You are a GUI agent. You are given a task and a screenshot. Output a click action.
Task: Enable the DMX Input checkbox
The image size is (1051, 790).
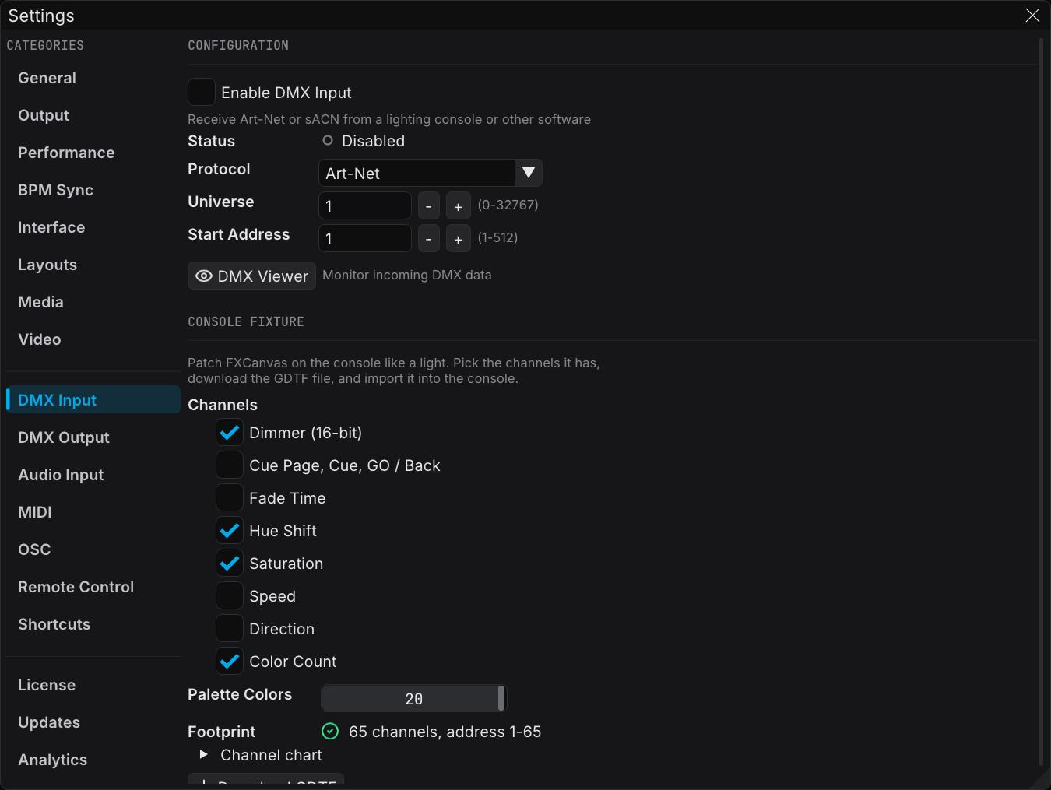pyautogui.click(x=202, y=92)
